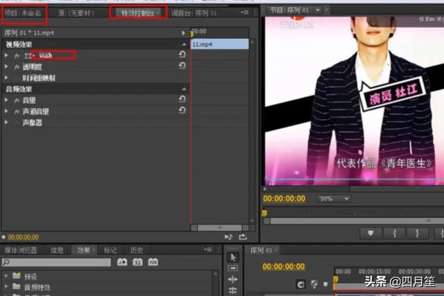The image size is (444, 296).
Task: Filter effects by accelerated effects icon
Action: click(122, 262)
